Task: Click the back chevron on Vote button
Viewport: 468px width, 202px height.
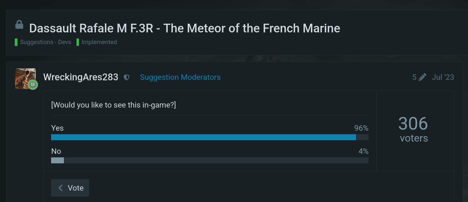Action: click(x=61, y=188)
